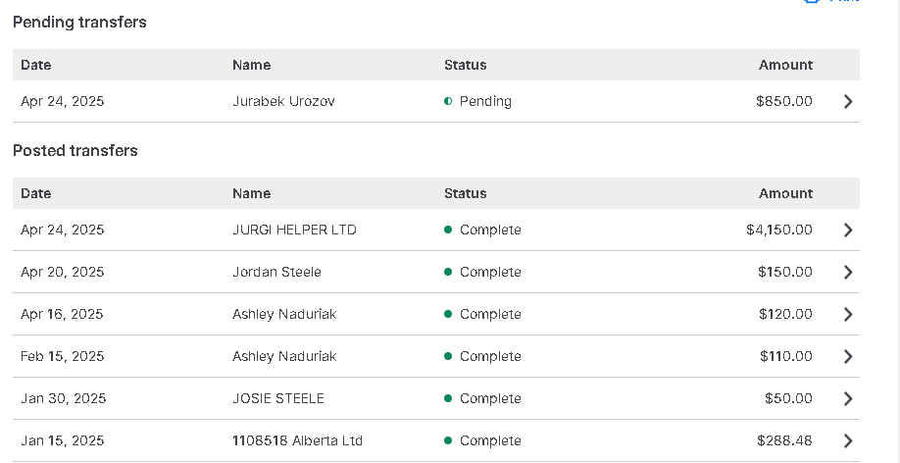Image resolution: width=900 pixels, height=463 pixels.
Task: Click Amount header in Posted transfers table
Action: (x=785, y=193)
